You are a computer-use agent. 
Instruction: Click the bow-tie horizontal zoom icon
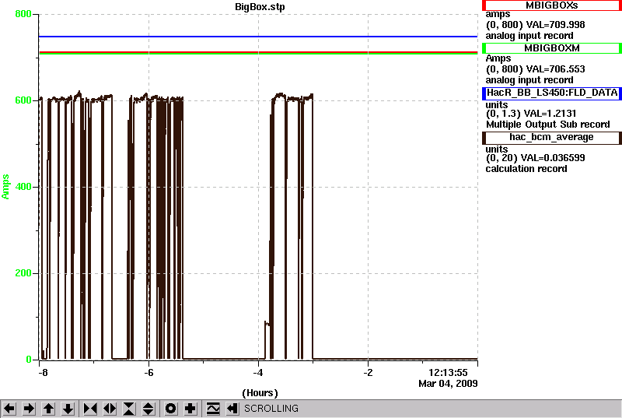tap(90, 409)
